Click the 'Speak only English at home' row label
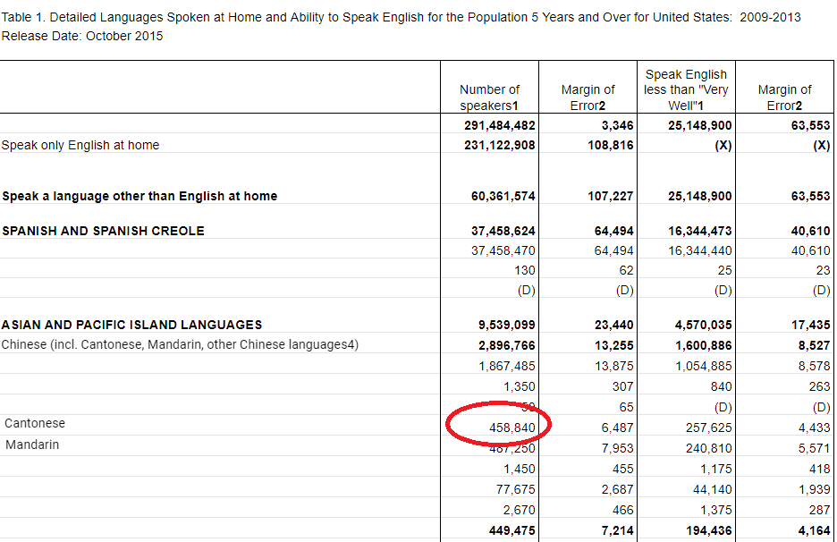This screenshot has height=542, width=837. coord(80,145)
